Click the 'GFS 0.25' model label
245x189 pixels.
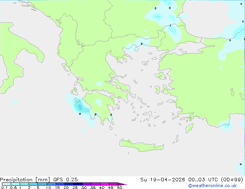(65, 180)
